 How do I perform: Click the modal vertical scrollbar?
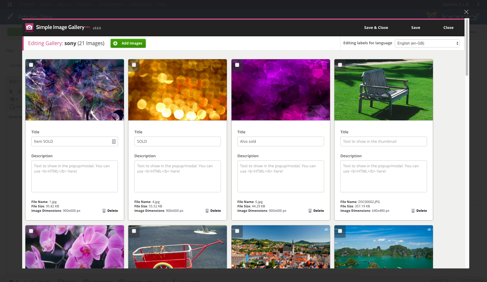tap(467, 48)
